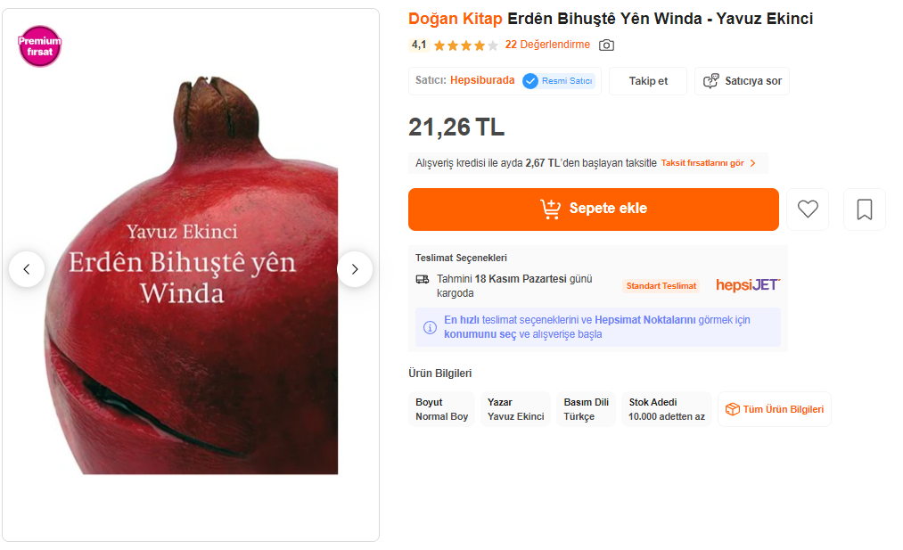Click the bookmark save-to-list icon

[865, 209]
